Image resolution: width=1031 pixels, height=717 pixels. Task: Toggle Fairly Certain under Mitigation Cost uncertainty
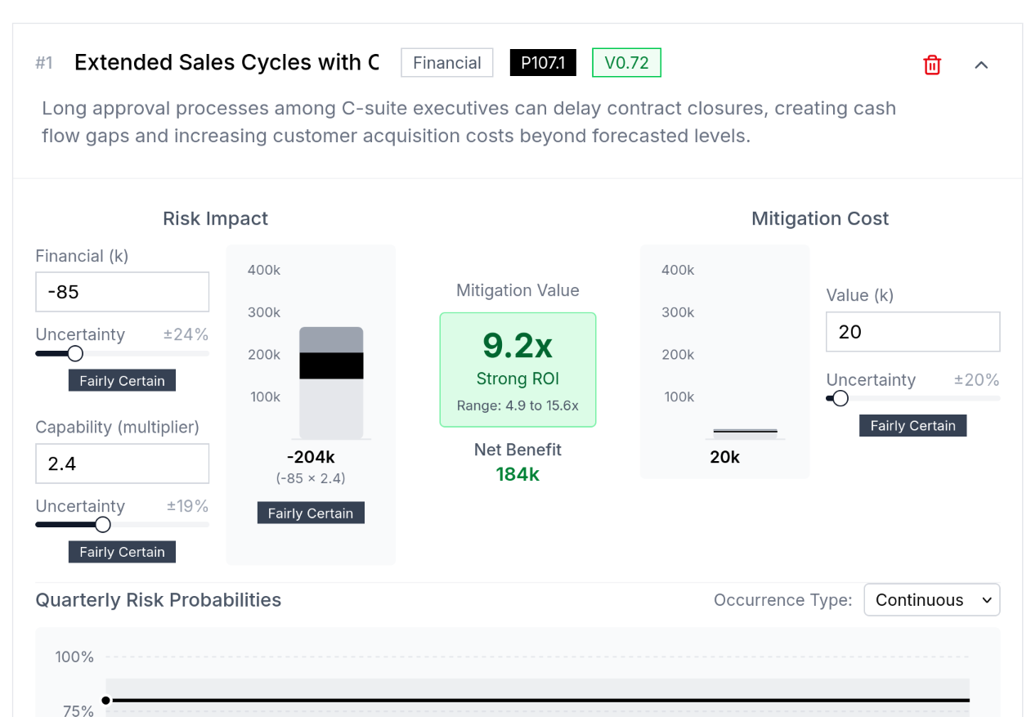point(912,425)
